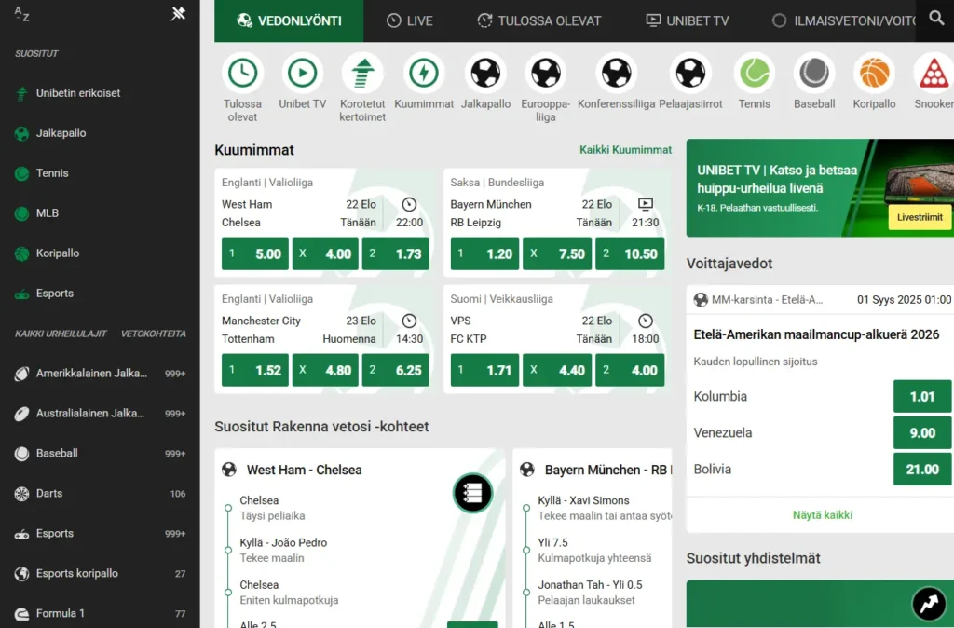Open the Rakenna vetosi bet builder icon
954x628 pixels.
pyautogui.click(x=472, y=493)
